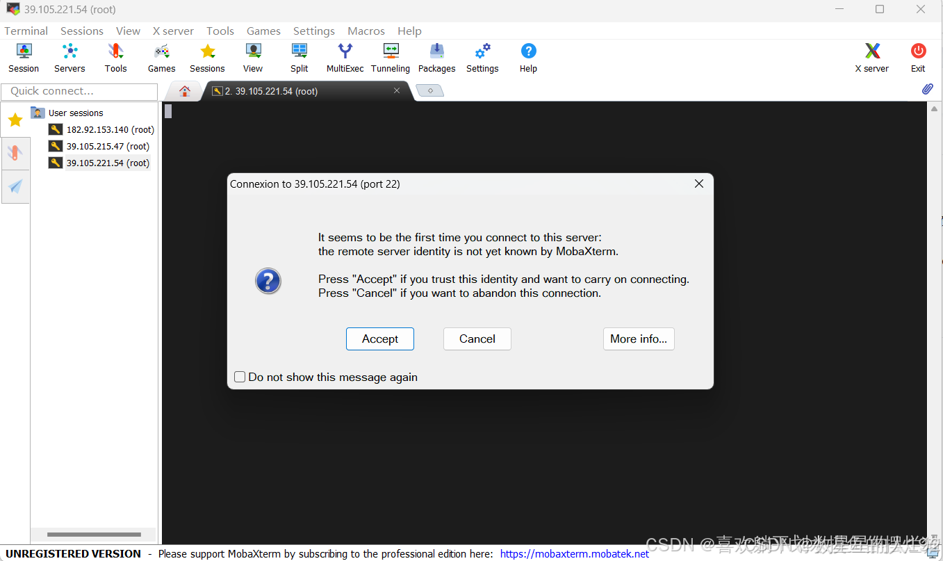This screenshot has width=943, height=561.
Task: Open the paper plane Macros sidebar tab
Action: (x=15, y=186)
